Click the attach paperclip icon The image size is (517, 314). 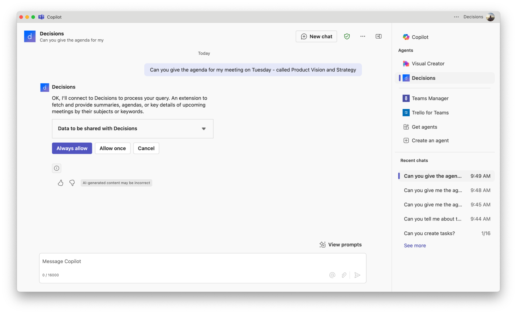(344, 275)
